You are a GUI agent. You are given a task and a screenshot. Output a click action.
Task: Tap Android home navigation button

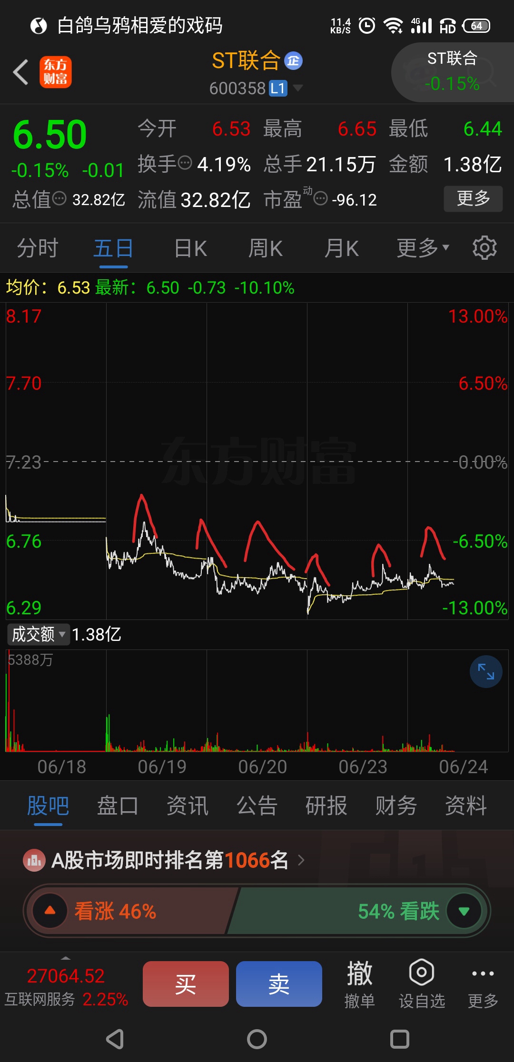[x=257, y=1040]
